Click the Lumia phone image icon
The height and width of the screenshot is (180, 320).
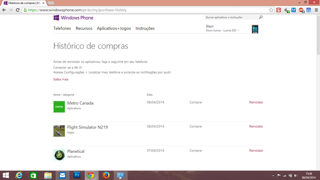(x=255, y=29)
